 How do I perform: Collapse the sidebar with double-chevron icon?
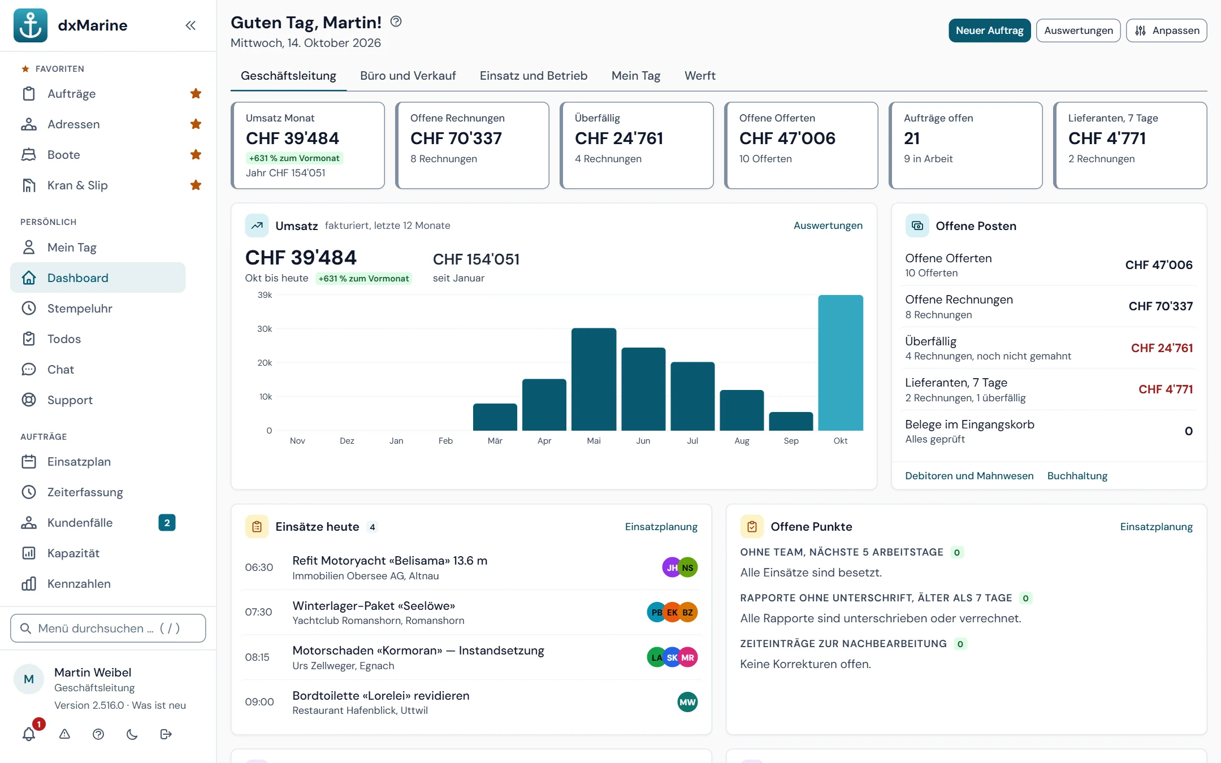coord(190,25)
